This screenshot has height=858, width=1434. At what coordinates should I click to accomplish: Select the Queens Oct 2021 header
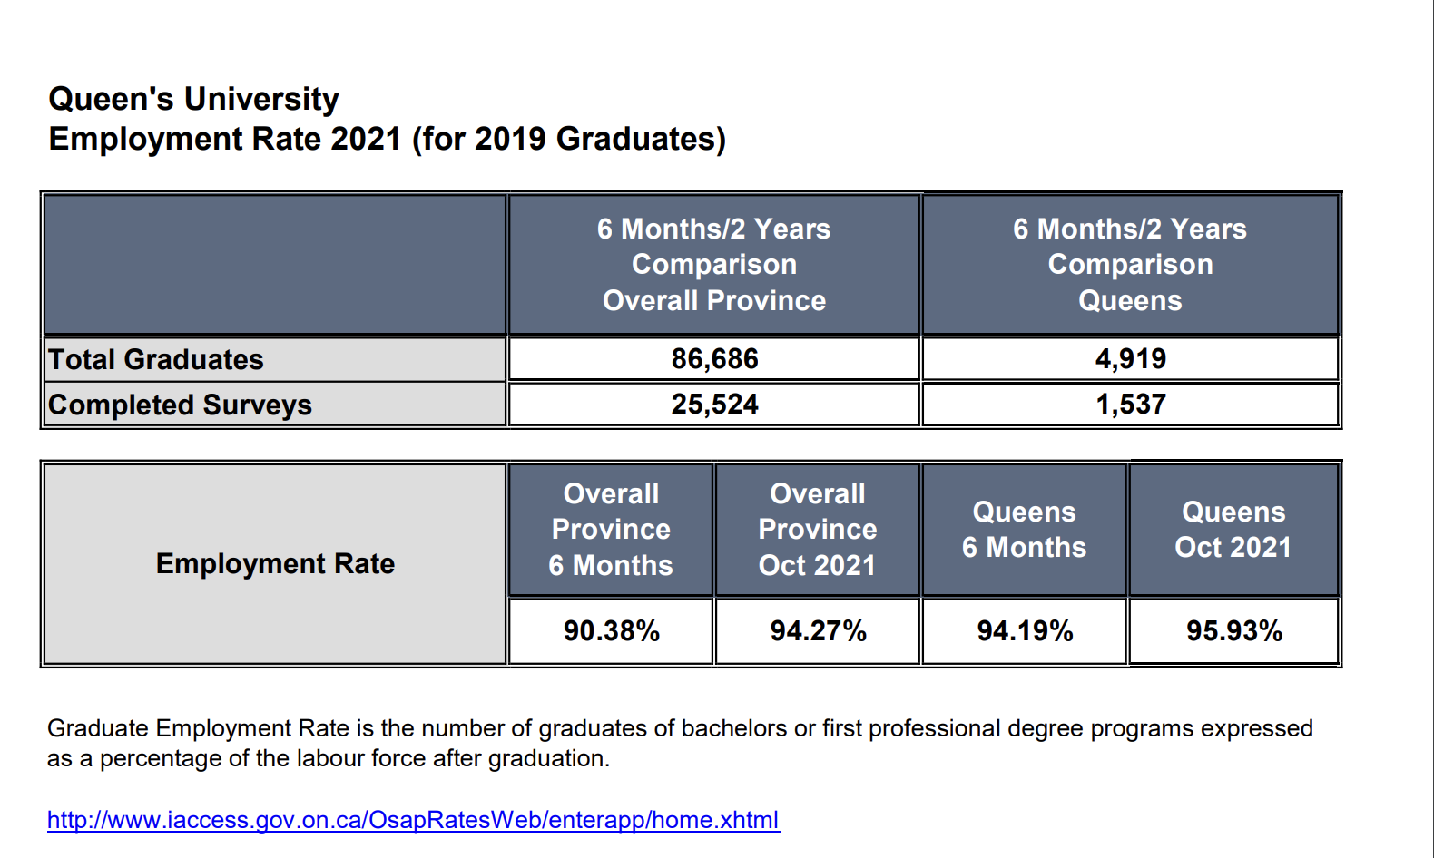[1233, 530]
